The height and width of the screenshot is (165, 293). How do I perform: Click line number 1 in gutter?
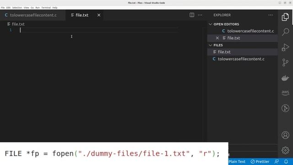click(11, 30)
